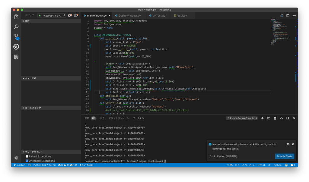This screenshot has height=182, width=309.
Task: Open the feedback smiley in status bar
Action: coord(286,165)
